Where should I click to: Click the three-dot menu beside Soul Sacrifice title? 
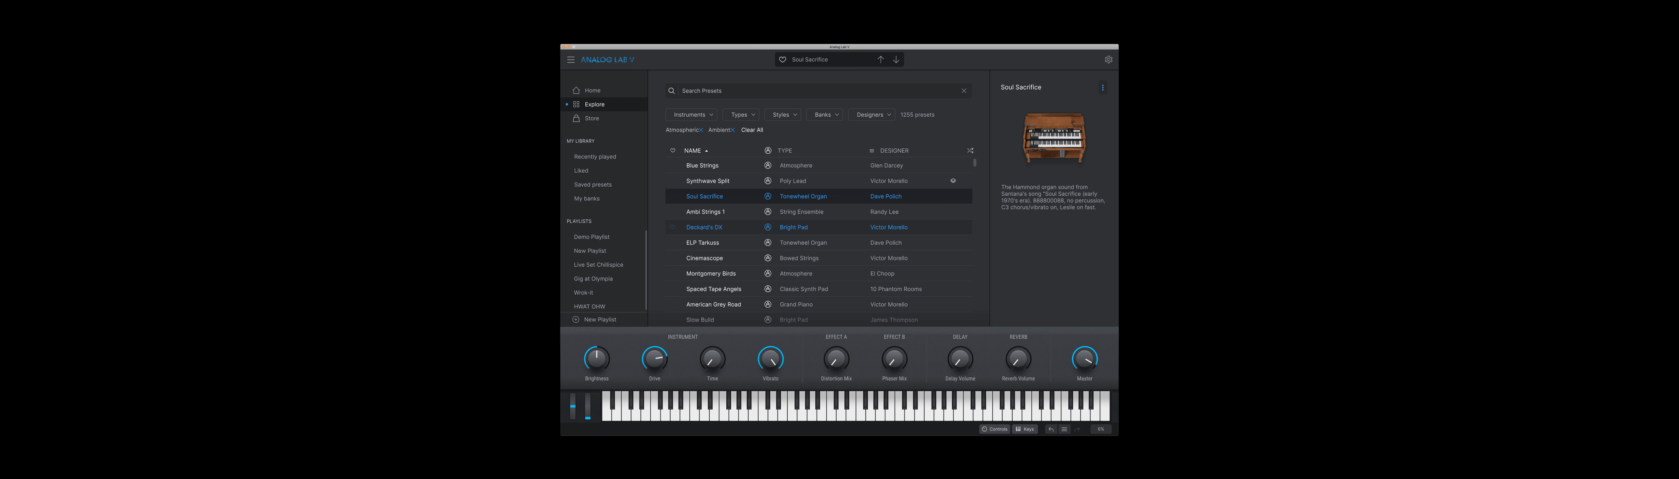coord(1103,87)
